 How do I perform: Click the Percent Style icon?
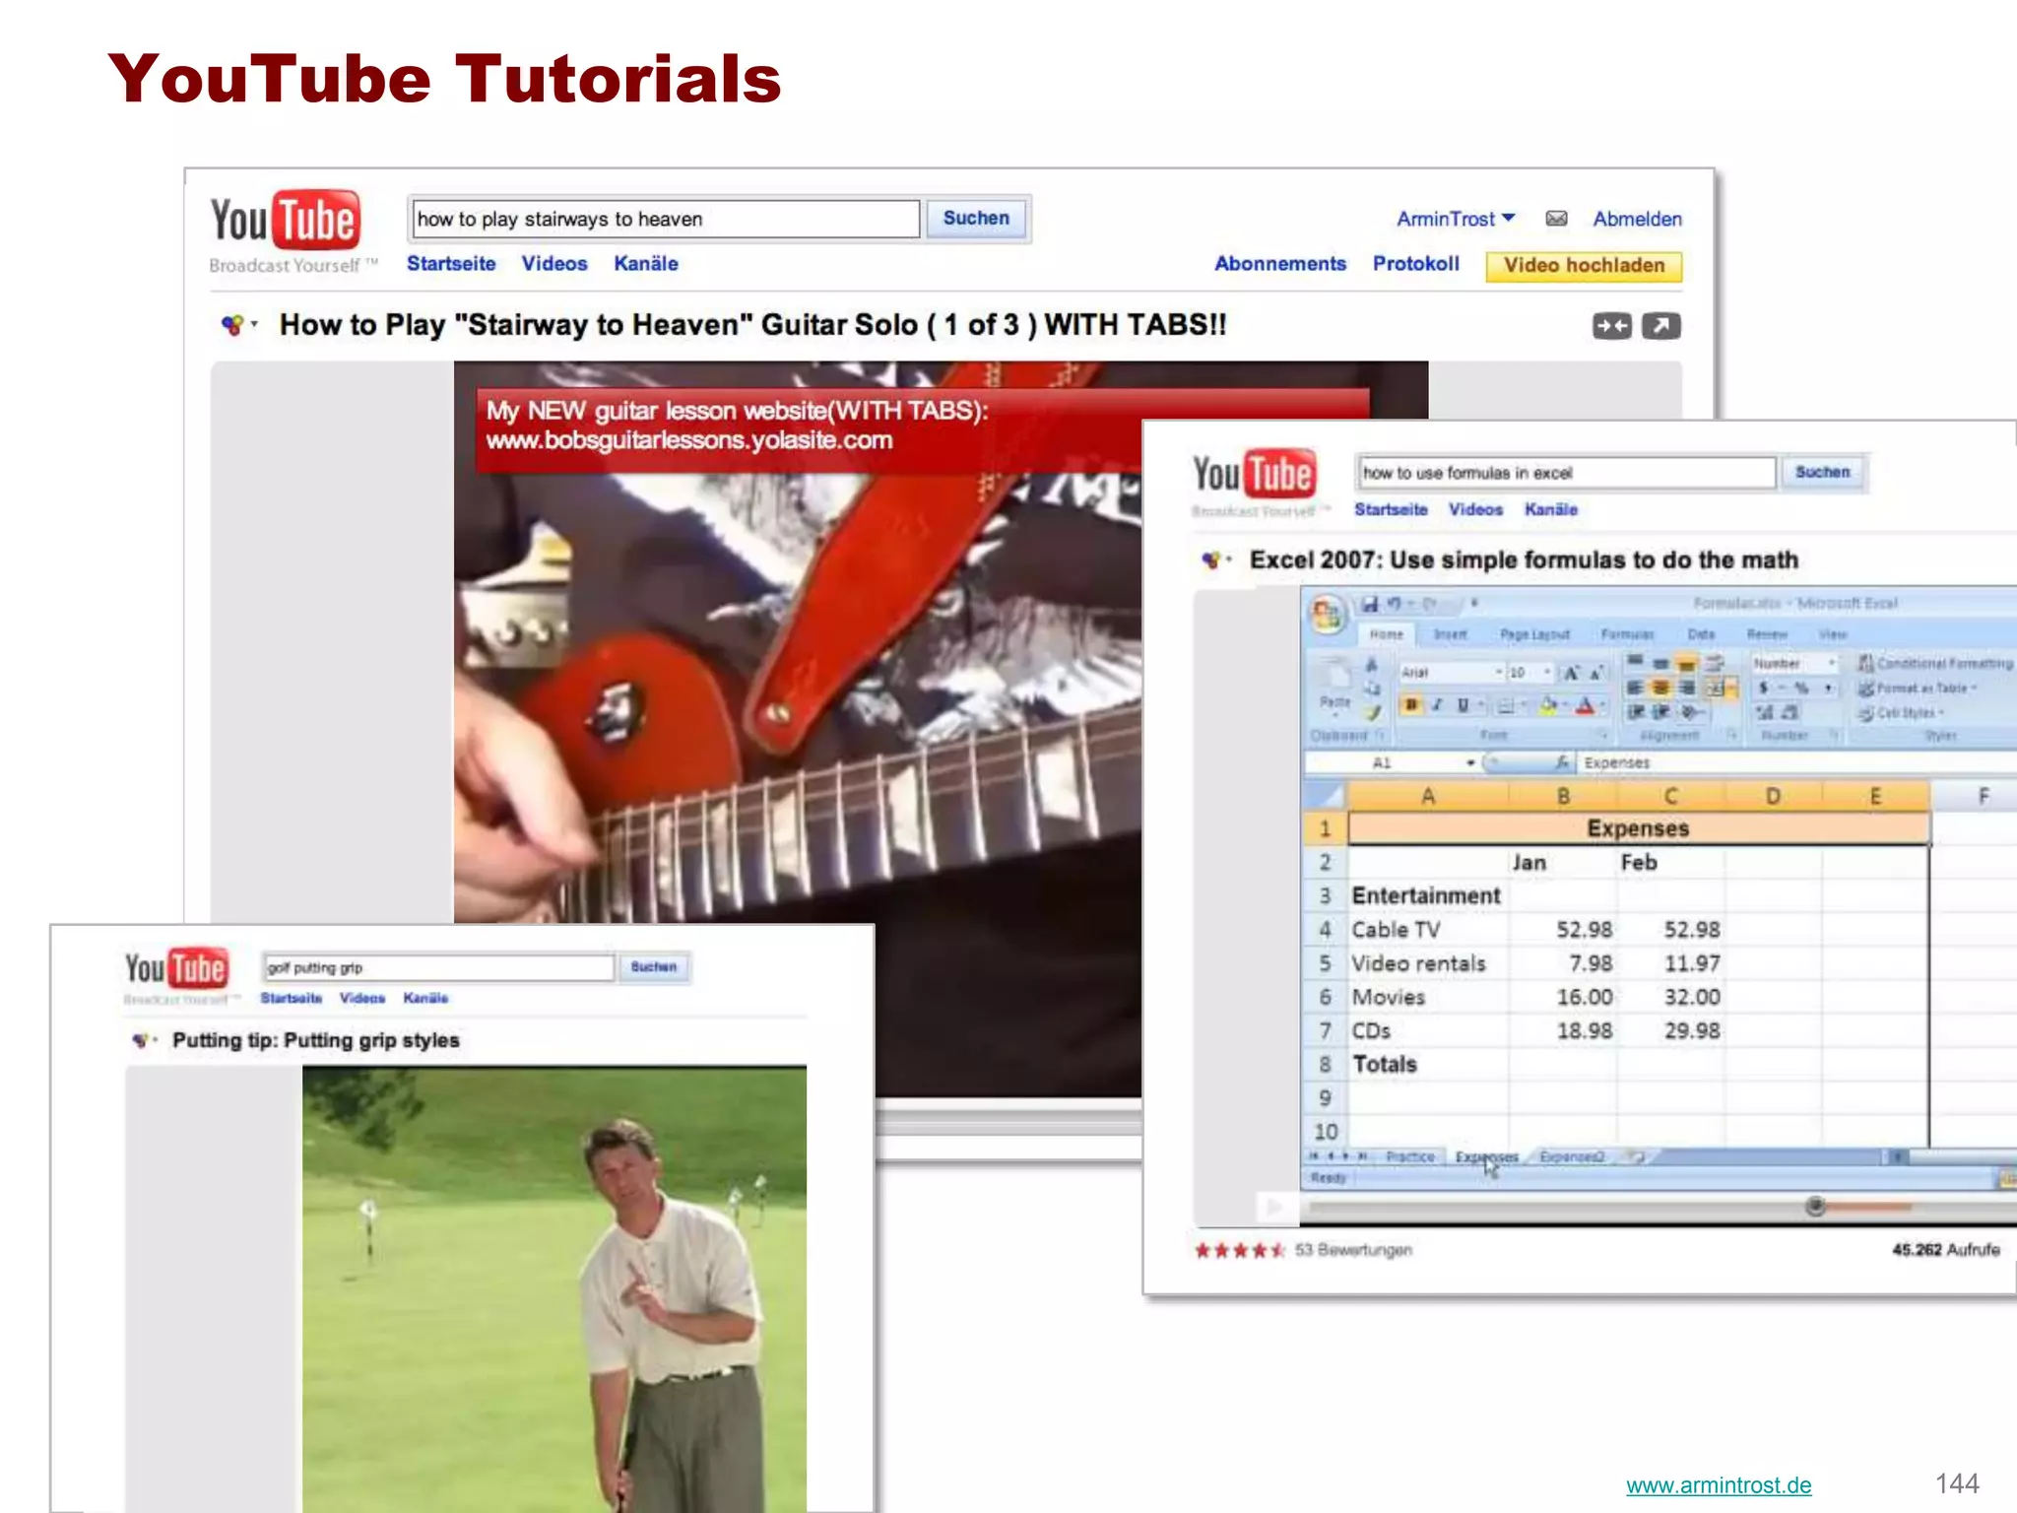tap(1802, 688)
